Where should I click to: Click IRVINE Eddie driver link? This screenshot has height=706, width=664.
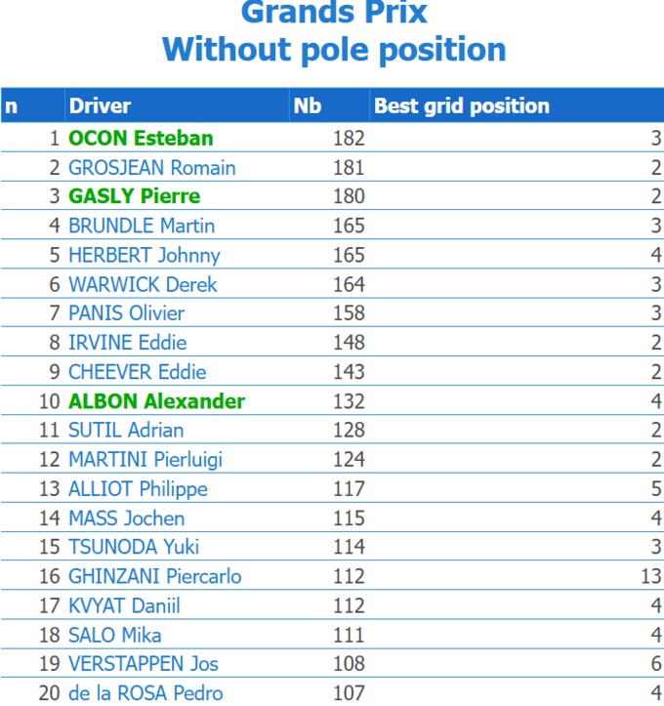(127, 343)
